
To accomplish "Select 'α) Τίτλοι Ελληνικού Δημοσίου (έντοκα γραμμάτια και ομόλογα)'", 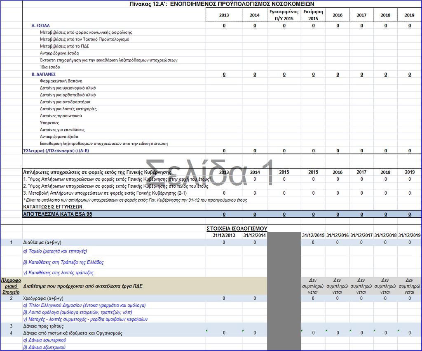I will [84, 306].
